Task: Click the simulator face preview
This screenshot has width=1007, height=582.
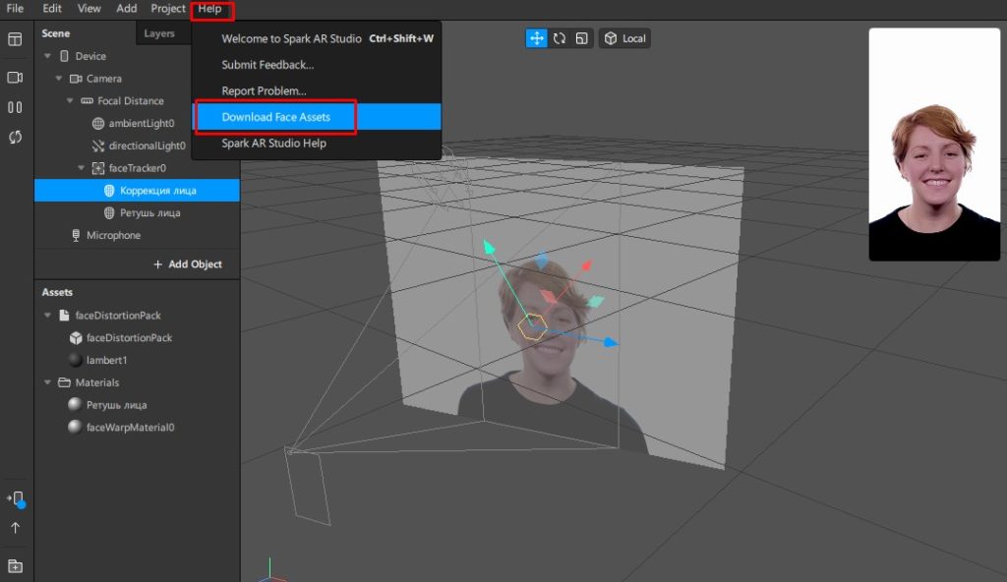Action: point(934,145)
